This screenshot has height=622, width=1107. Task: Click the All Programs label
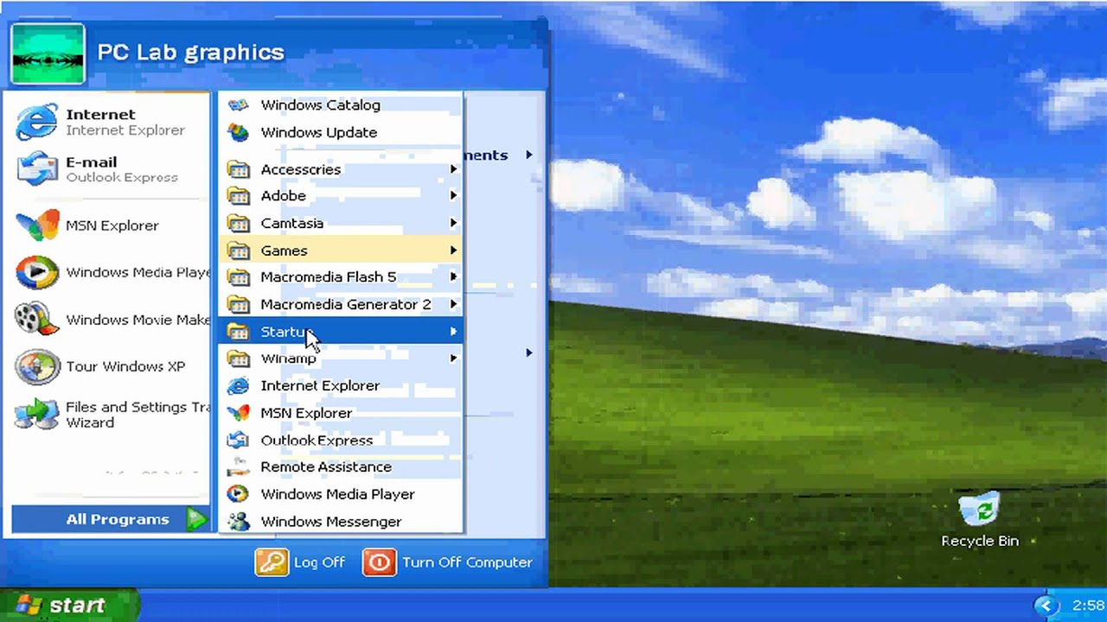tap(118, 519)
